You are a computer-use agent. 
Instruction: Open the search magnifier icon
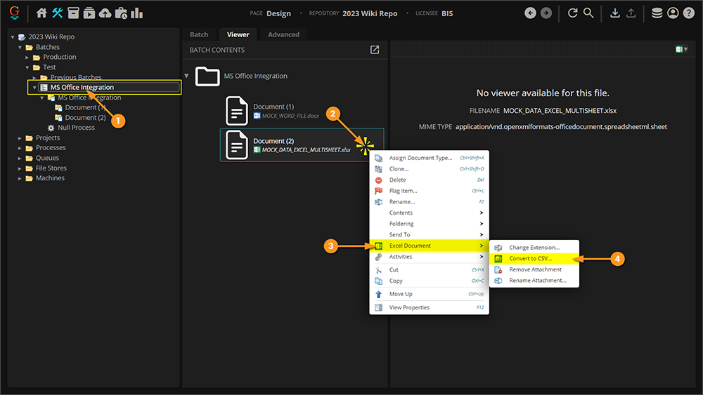pos(588,13)
